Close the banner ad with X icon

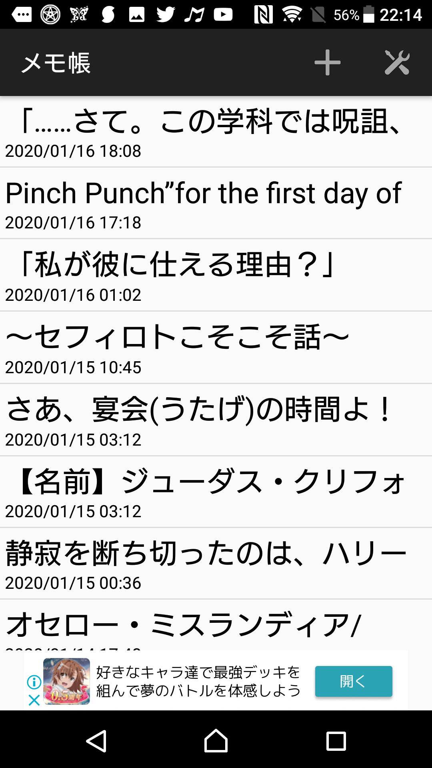pos(34,700)
